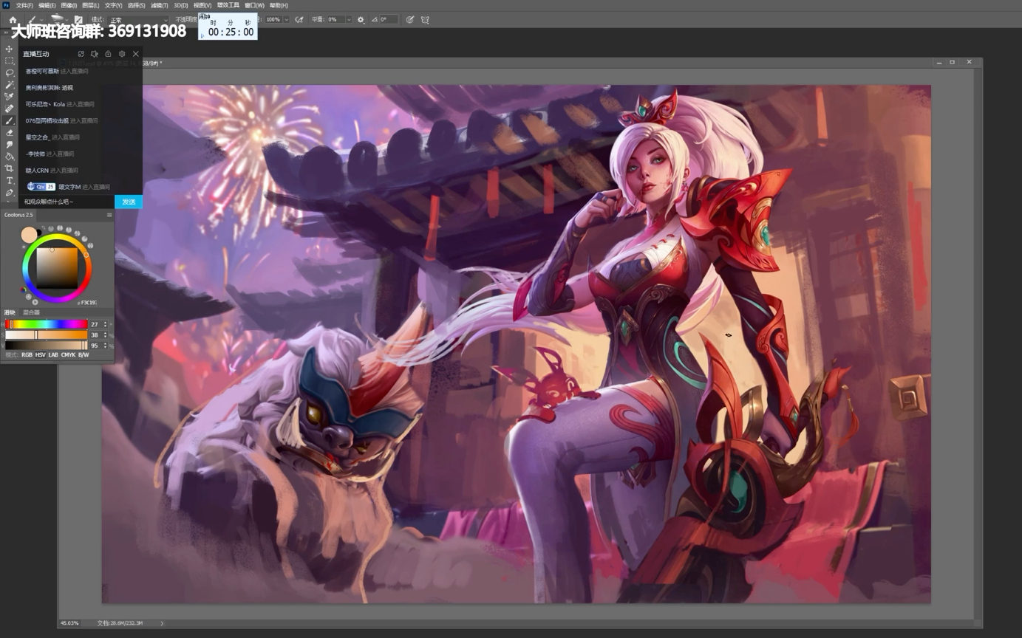The height and width of the screenshot is (638, 1022).
Task: Open smoothing options gear icon
Action: 361,19
